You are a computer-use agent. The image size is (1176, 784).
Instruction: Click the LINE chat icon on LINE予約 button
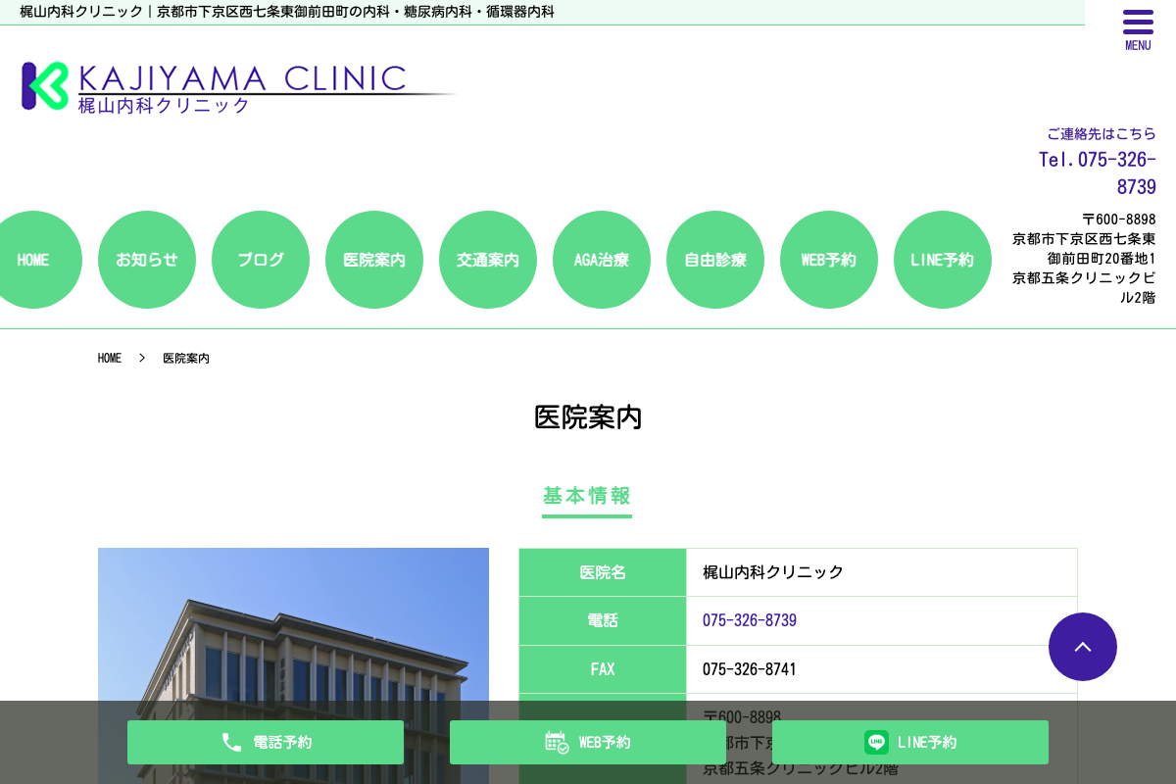coord(875,742)
